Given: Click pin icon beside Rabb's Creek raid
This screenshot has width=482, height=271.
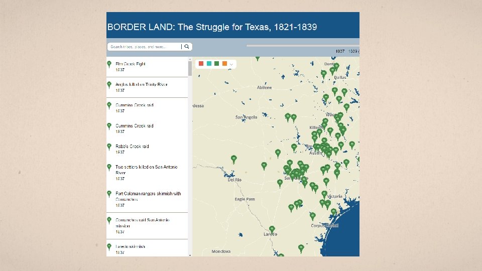Looking at the screenshot, I should click(x=109, y=147).
